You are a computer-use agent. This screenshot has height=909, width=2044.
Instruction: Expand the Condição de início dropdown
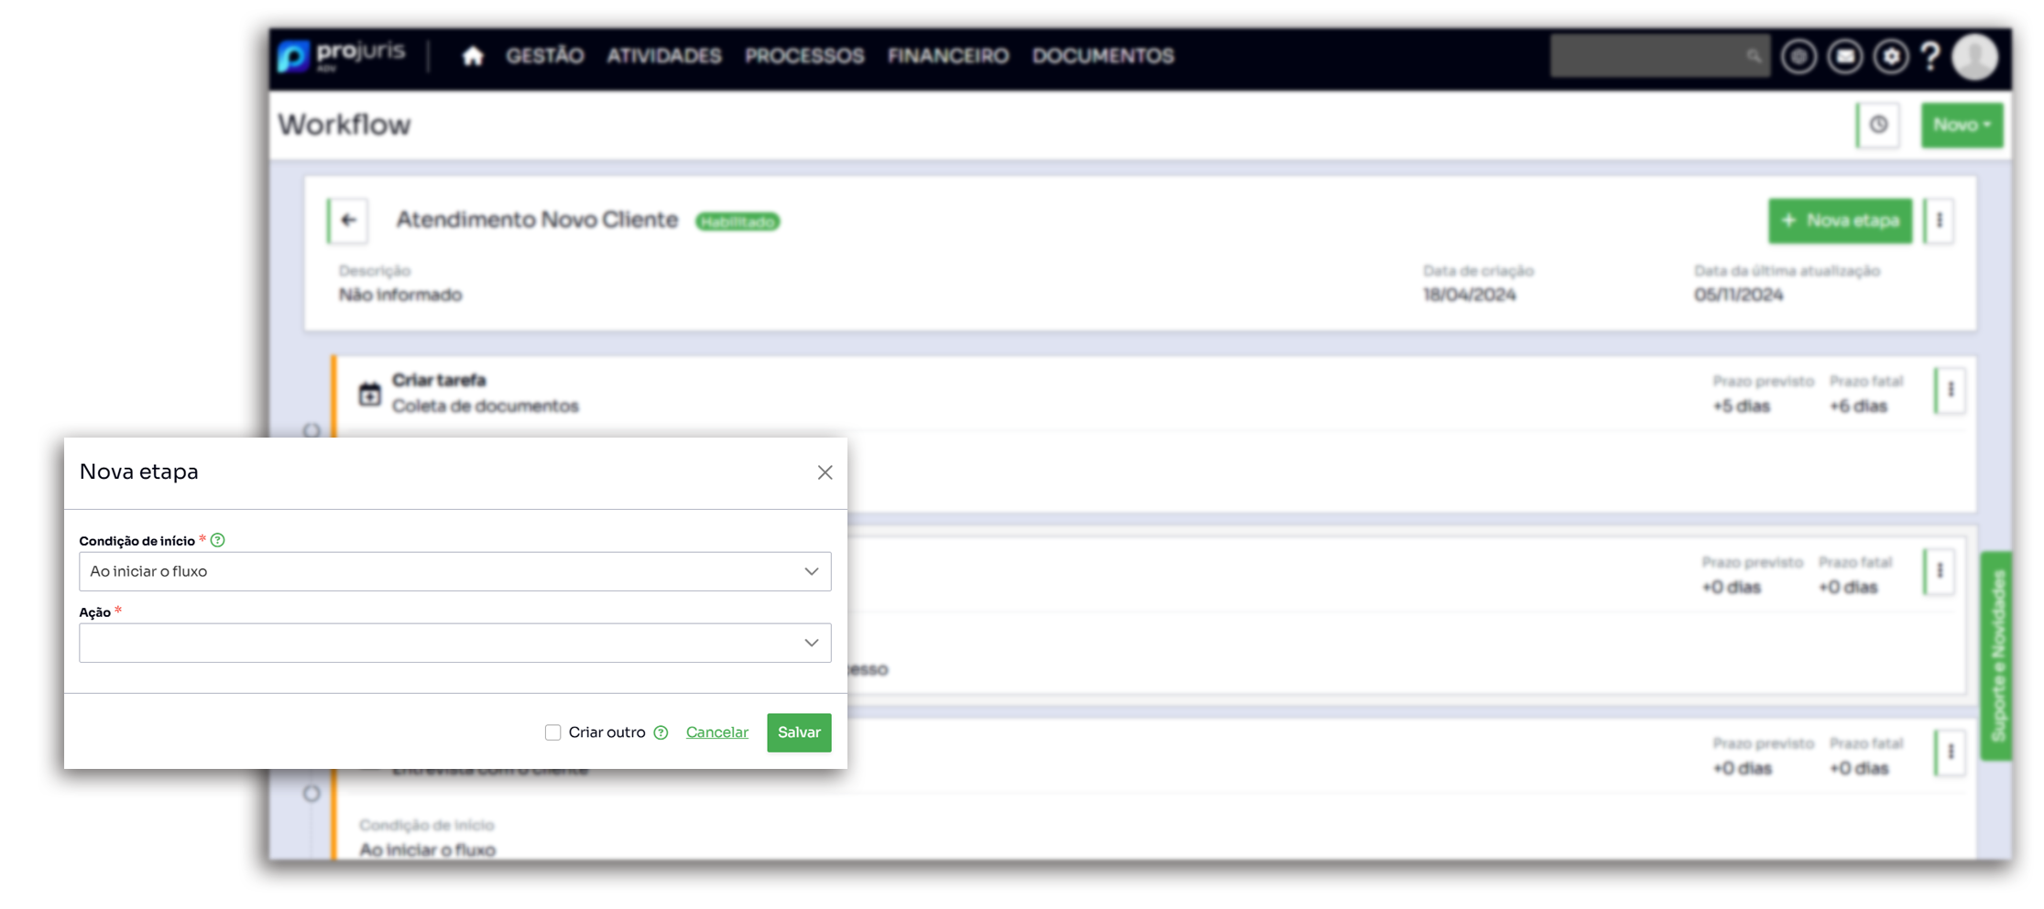[454, 571]
